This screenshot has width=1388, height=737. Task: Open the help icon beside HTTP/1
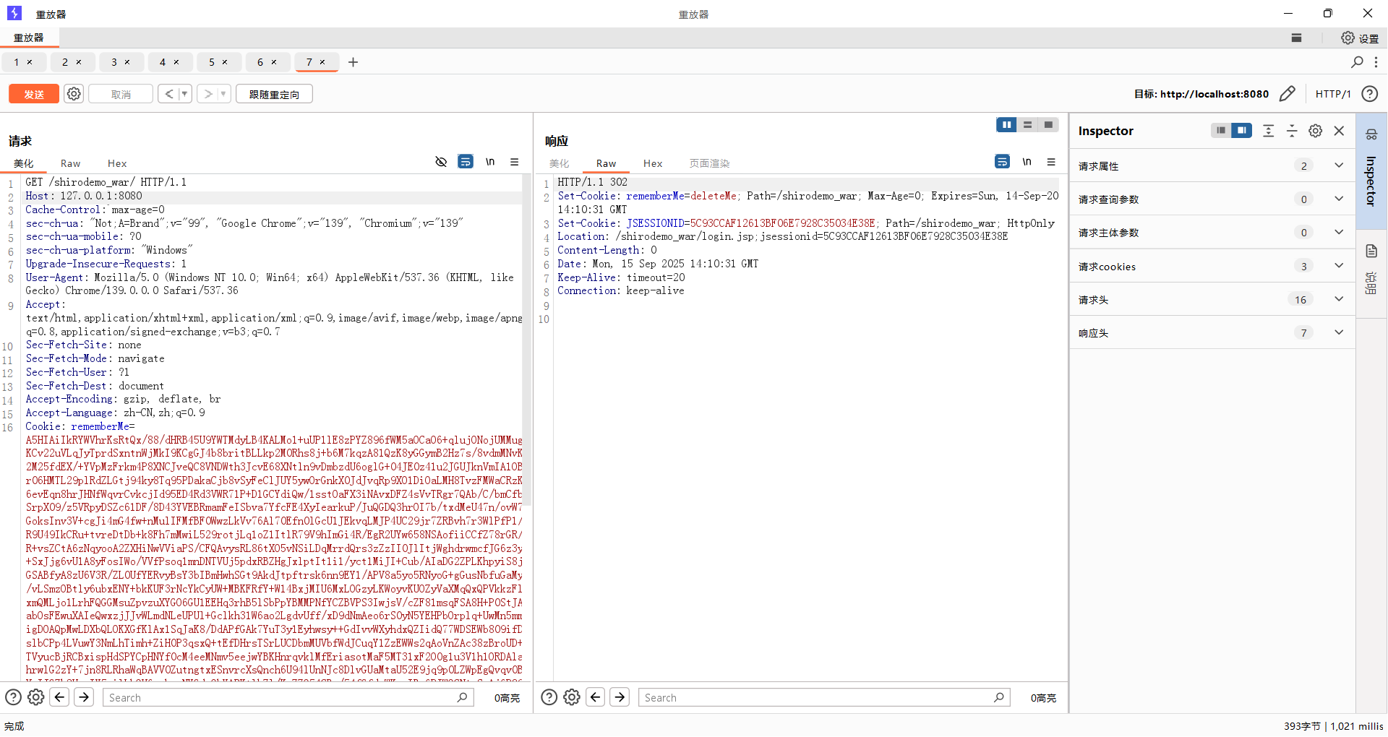pyautogui.click(x=1369, y=94)
